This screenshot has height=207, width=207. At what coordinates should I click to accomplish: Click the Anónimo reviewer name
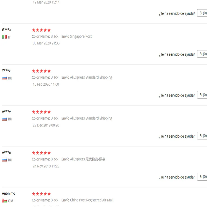pyautogui.click(x=9, y=193)
